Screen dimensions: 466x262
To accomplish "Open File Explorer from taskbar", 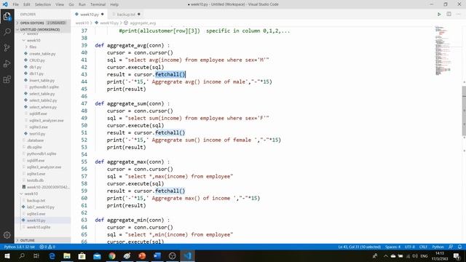I will (67, 255).
